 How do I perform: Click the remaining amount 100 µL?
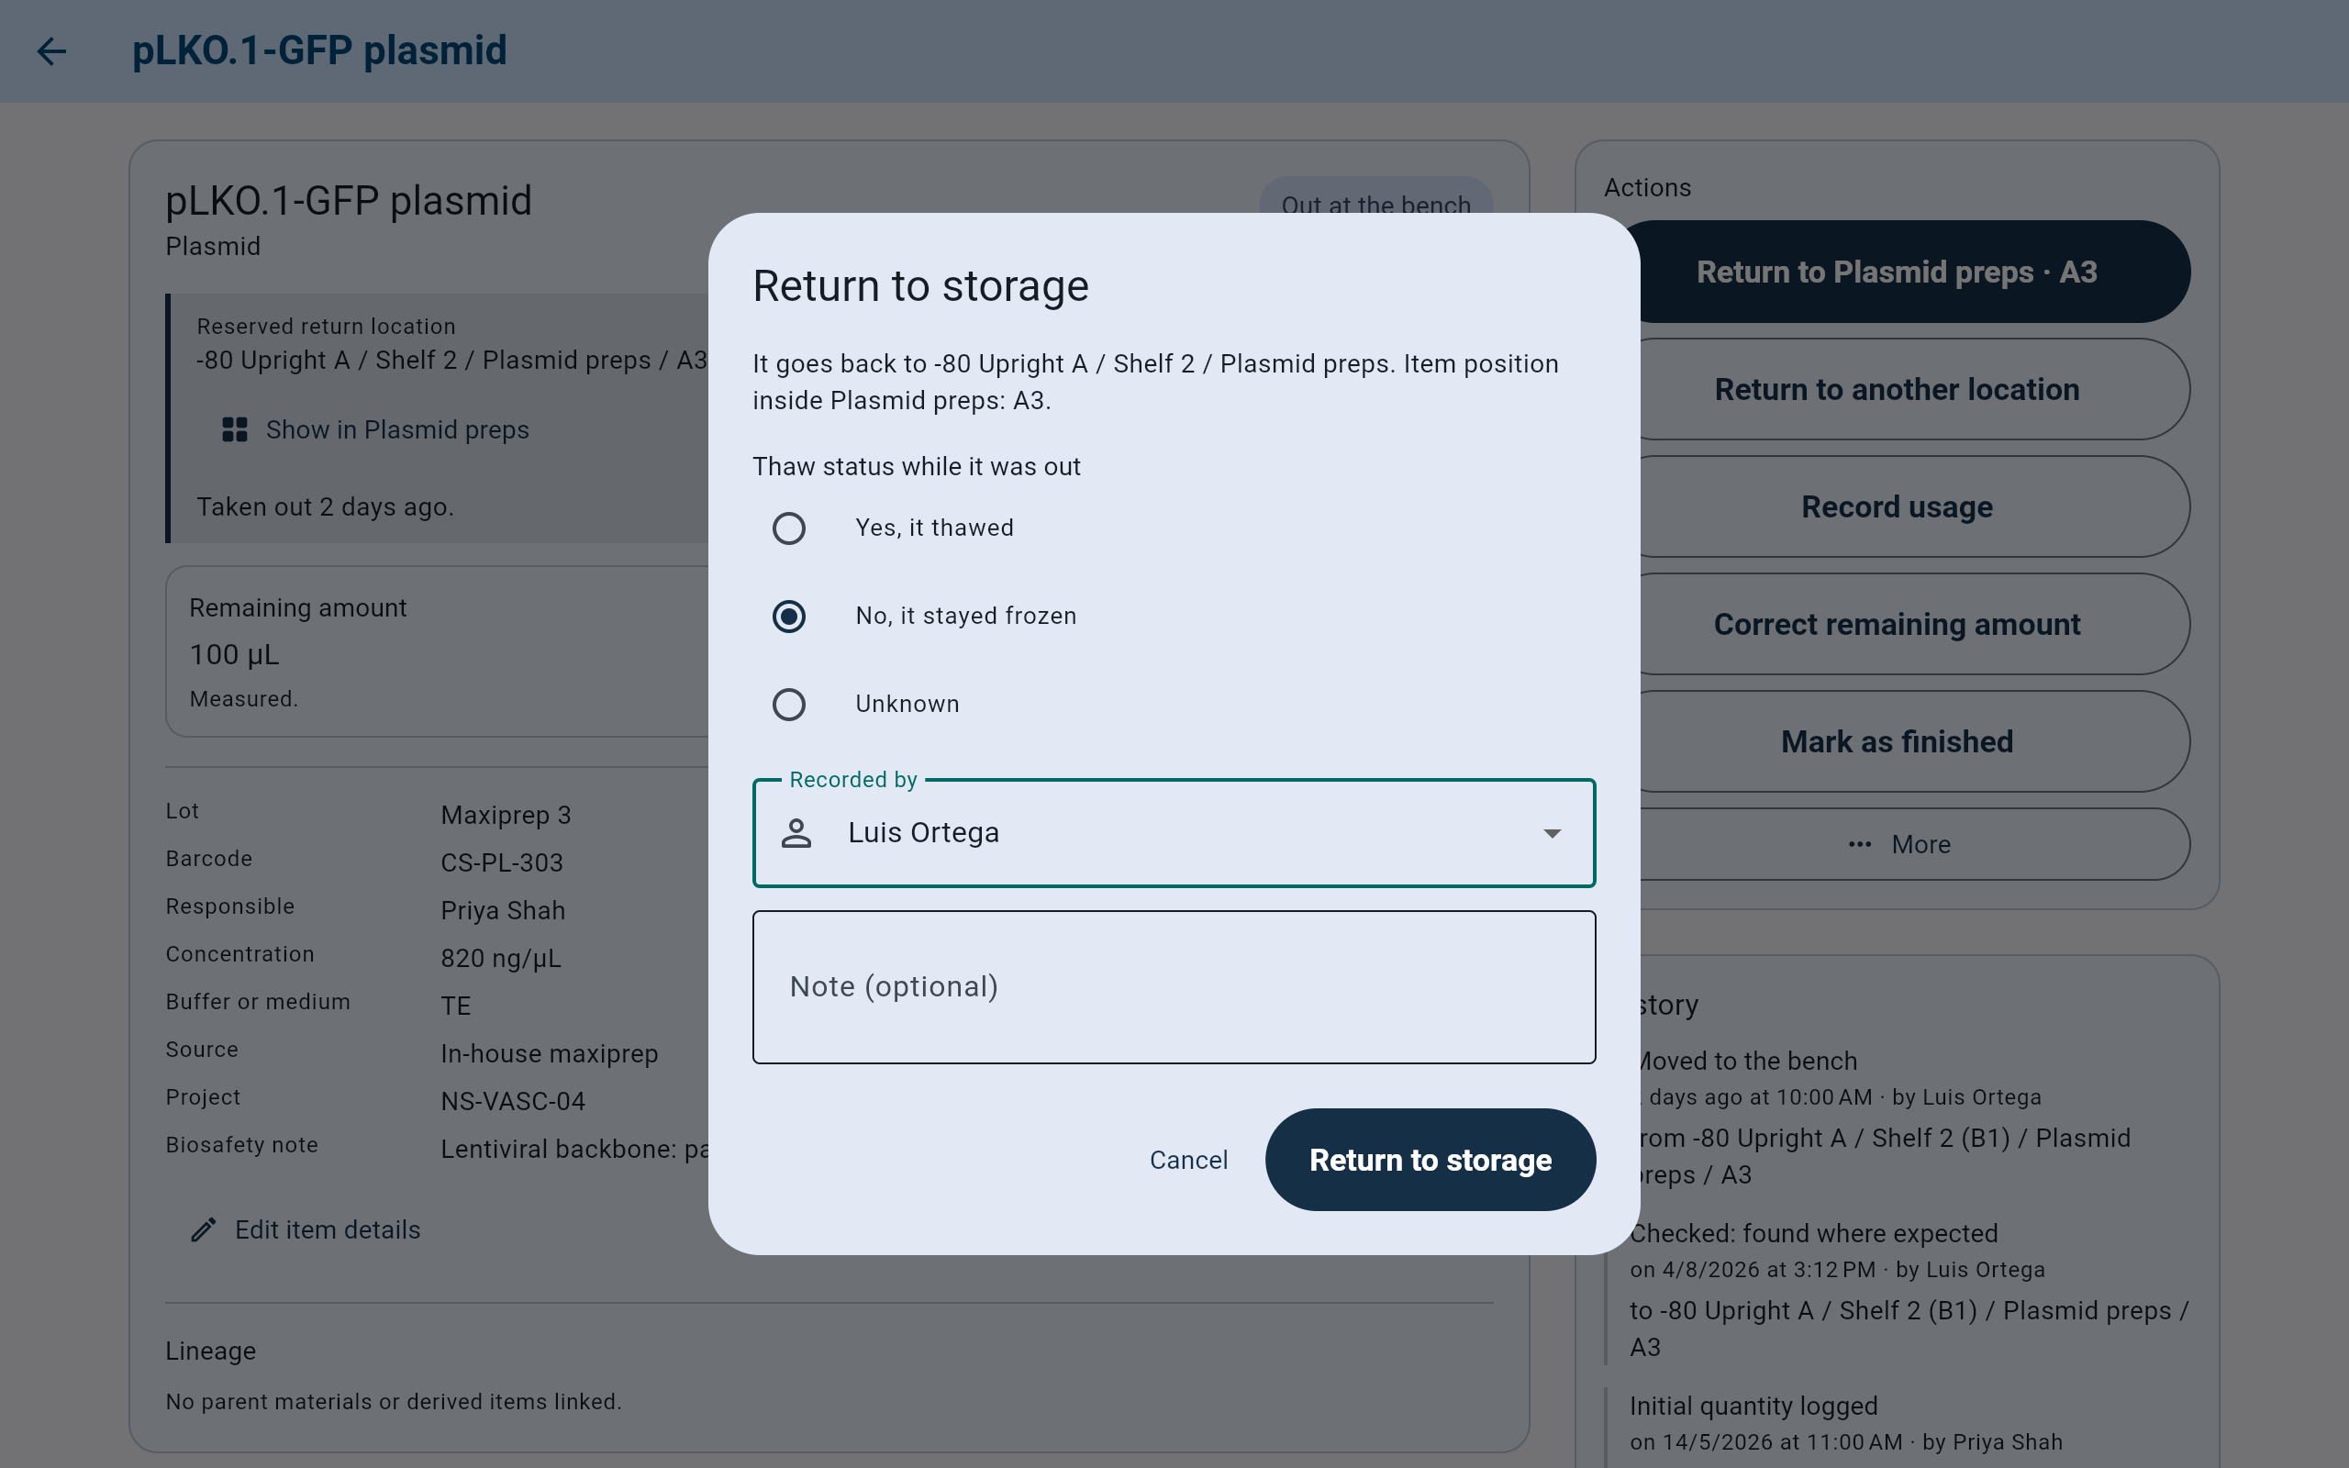pyautogui.click(x=234, y=654)
